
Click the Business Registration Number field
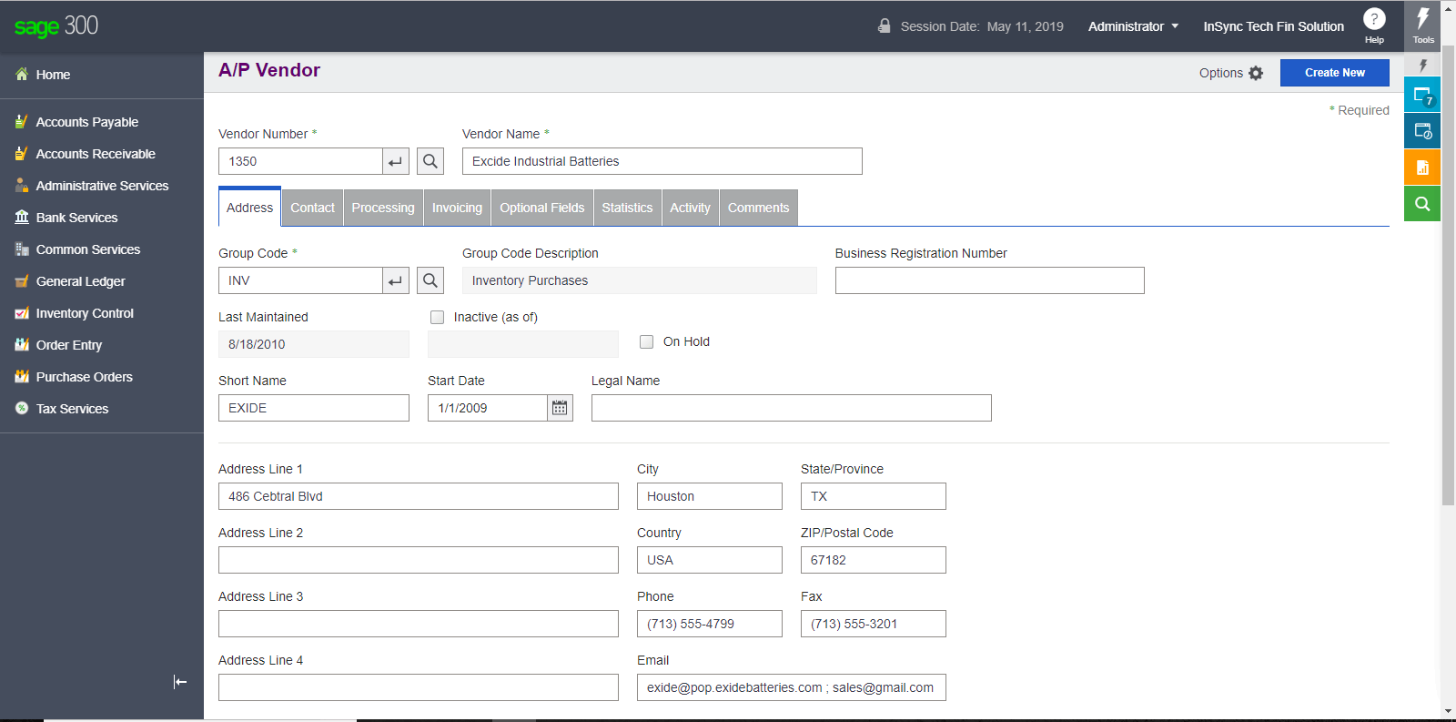pos(990,280)
